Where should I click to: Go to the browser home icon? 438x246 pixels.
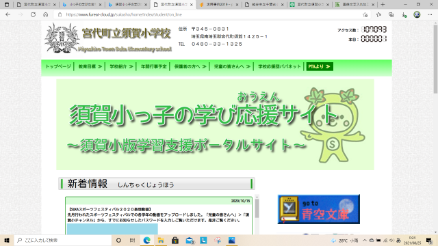pyautogui.click(x=46, y=14)
